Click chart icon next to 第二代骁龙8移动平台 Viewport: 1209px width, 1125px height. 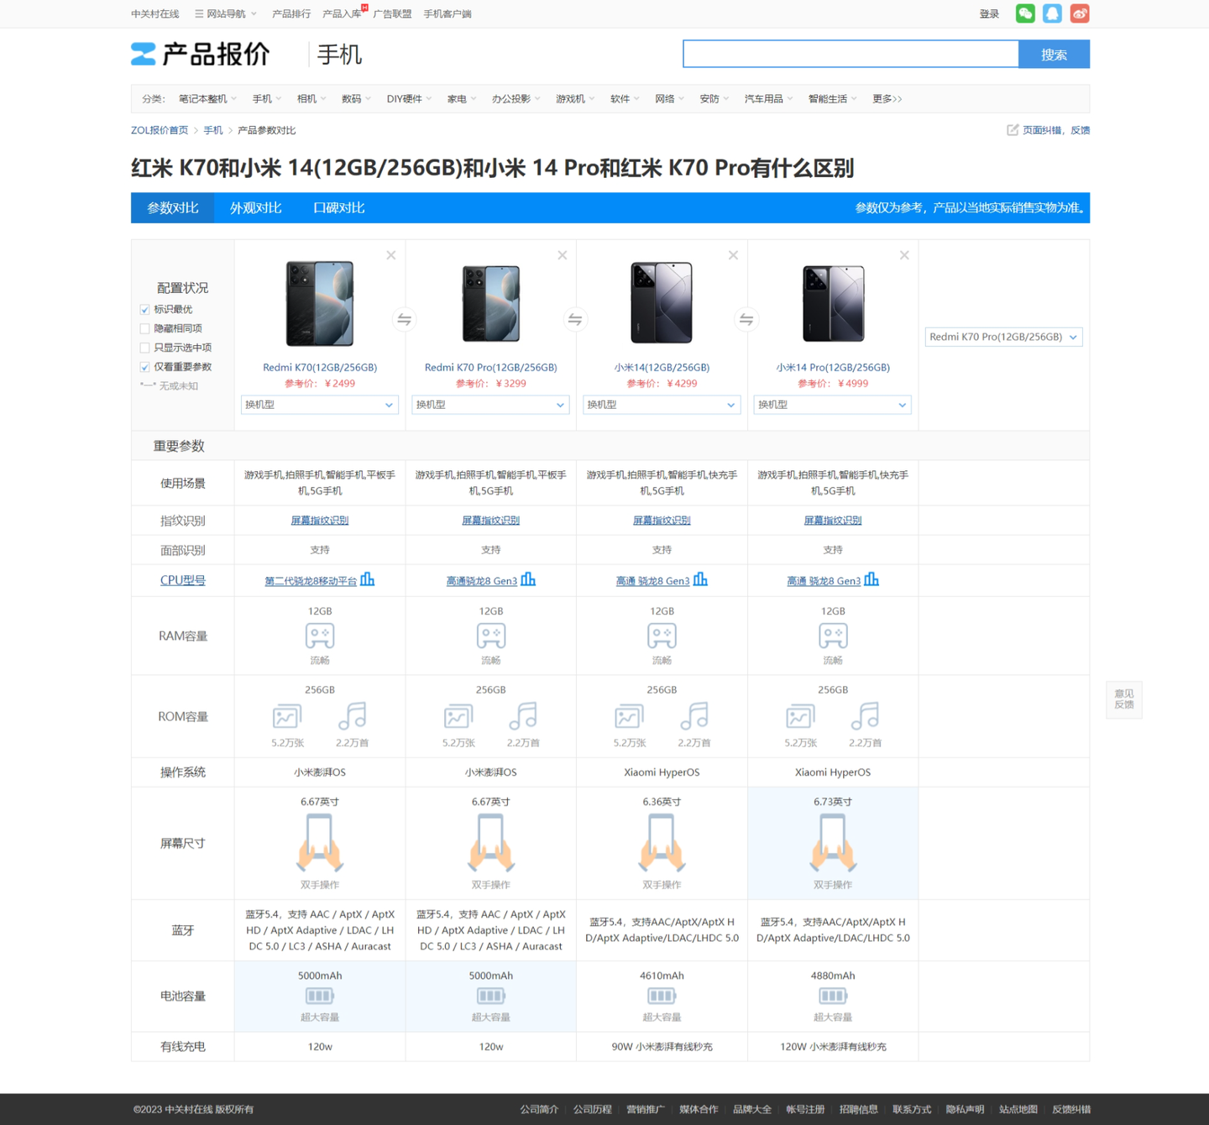(x=368, y=579)
